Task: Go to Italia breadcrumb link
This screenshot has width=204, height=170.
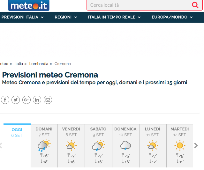Action: (x=19, y=64)
